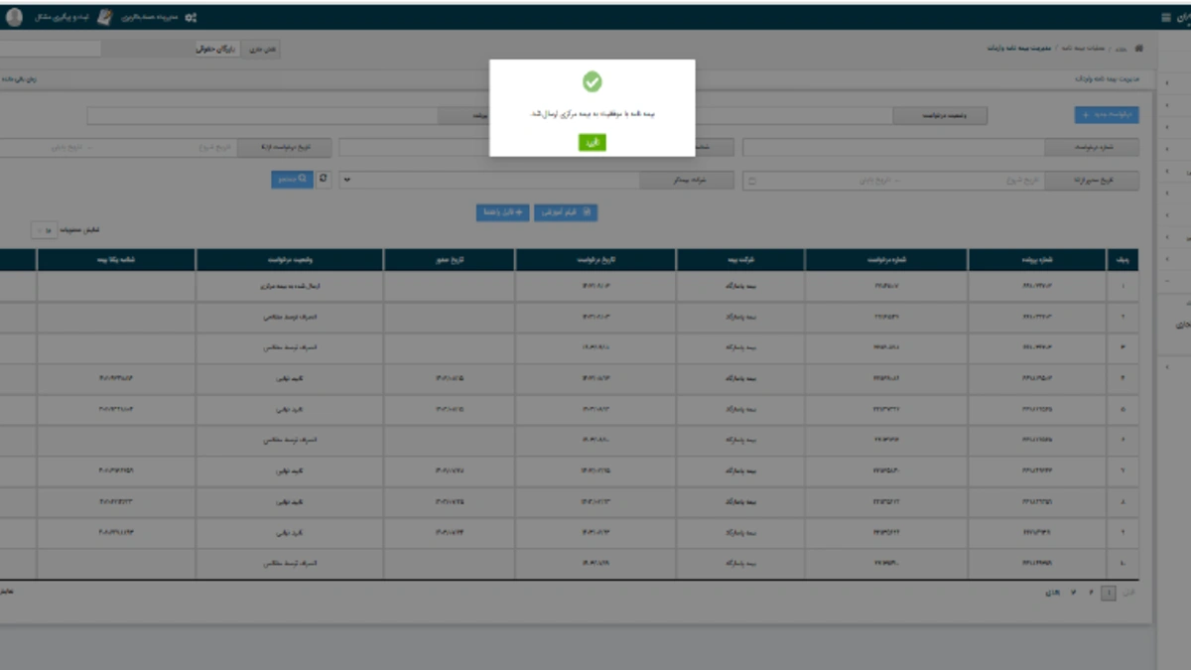Click the refresh icon beside the search button
1191x670 pixels.
click(324, 180)
